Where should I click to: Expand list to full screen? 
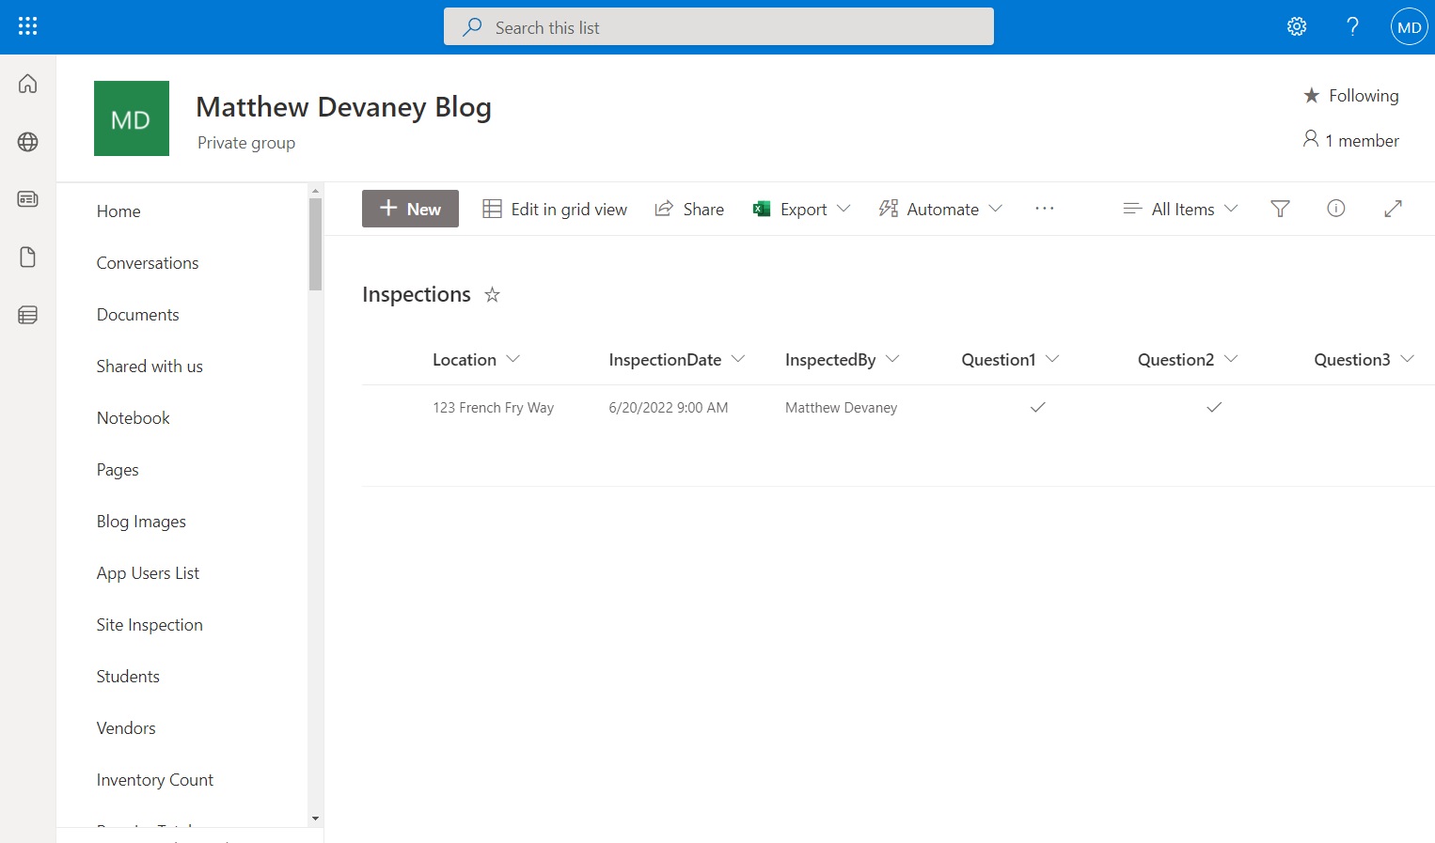[1393, 208]
